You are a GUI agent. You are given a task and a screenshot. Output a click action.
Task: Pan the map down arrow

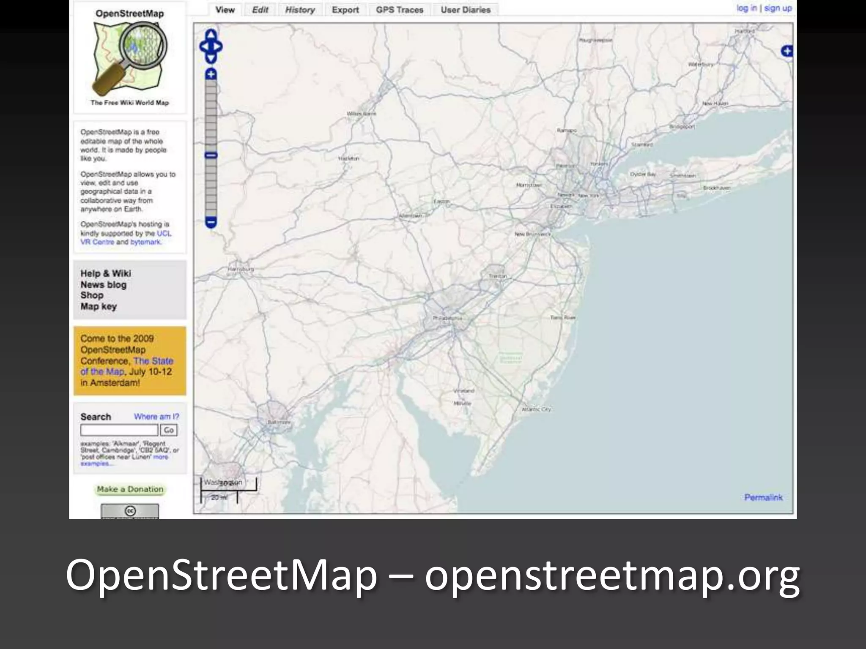211,57
